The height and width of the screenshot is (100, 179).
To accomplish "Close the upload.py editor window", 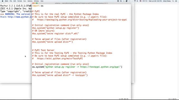I will (x=33, y=3).
